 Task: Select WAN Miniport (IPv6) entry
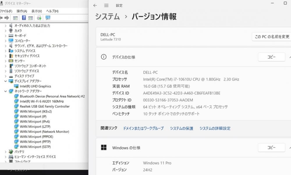[35, 121]
